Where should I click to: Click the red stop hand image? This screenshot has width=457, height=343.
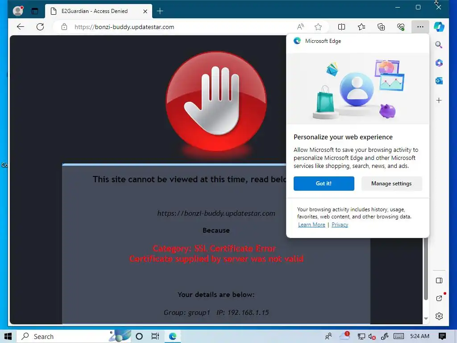tap(216, 101)
